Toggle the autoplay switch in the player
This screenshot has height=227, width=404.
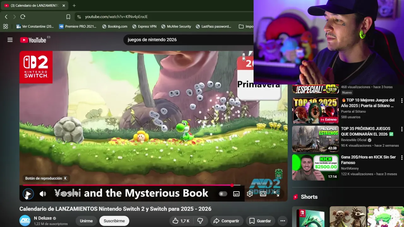click(223, 194)
